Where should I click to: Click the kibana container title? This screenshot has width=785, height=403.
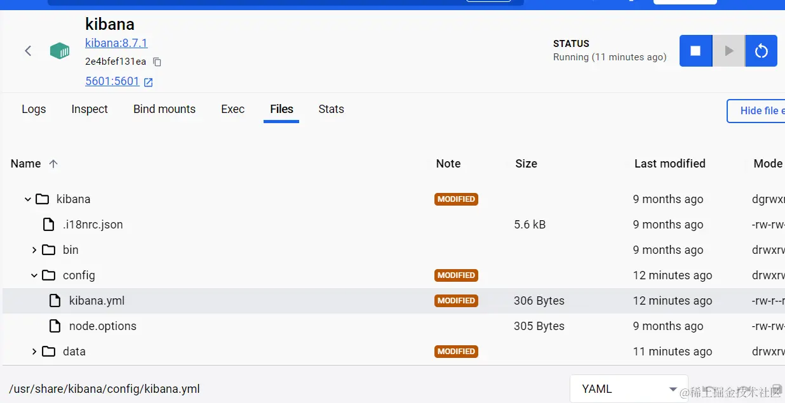click(110, 24)
